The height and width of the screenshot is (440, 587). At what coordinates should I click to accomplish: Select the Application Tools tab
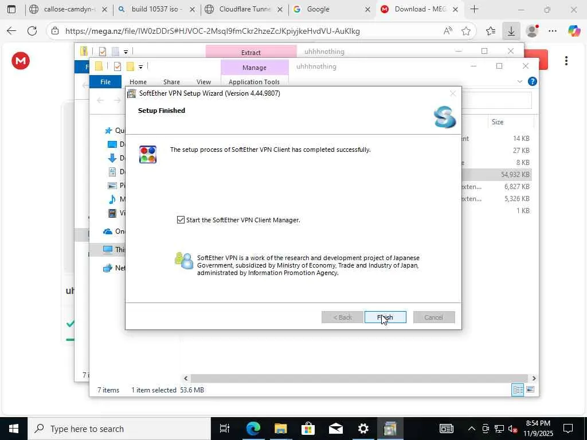click(x=254, y=81)
